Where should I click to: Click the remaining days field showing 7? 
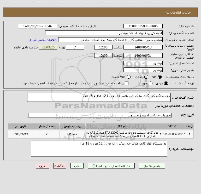pos(75,47)
